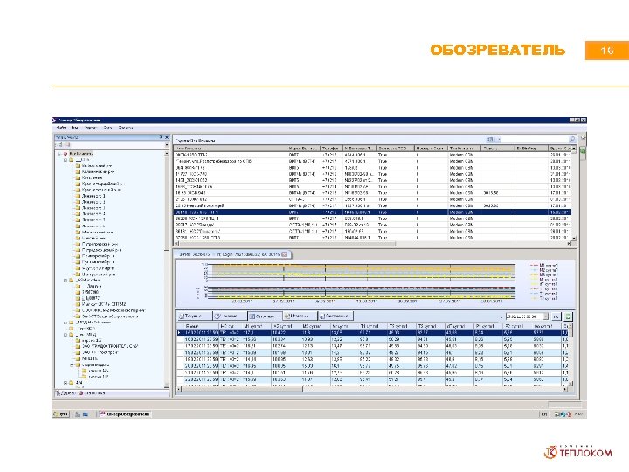
Task: Open the Windows Пуск start button
Action: click(x=61, y=413)
